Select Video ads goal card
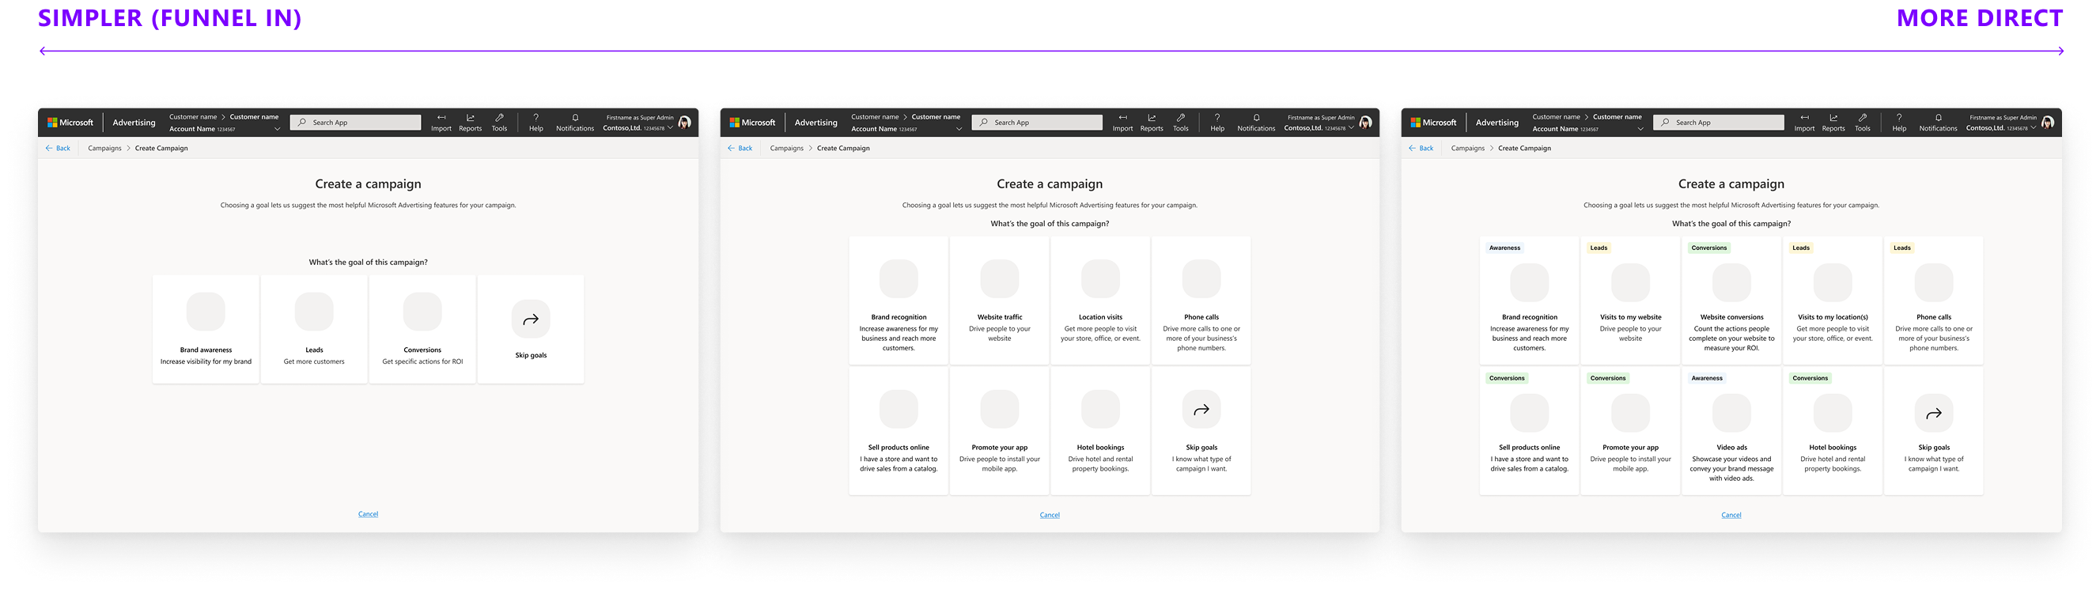 coord(1731,430)
